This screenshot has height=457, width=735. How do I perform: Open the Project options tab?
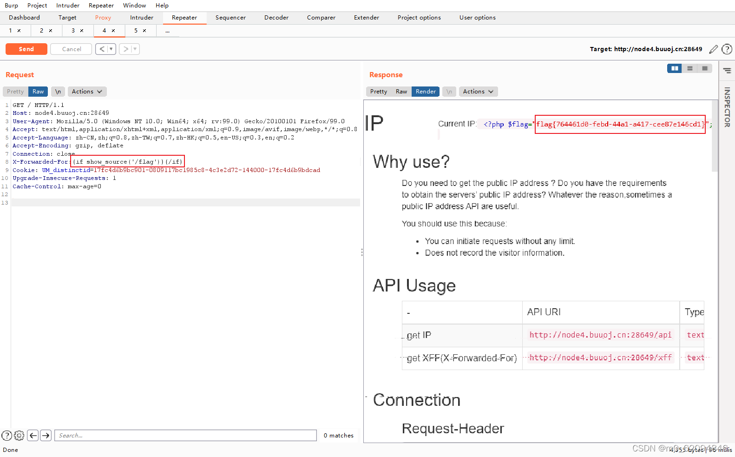(x=419, y=18)
